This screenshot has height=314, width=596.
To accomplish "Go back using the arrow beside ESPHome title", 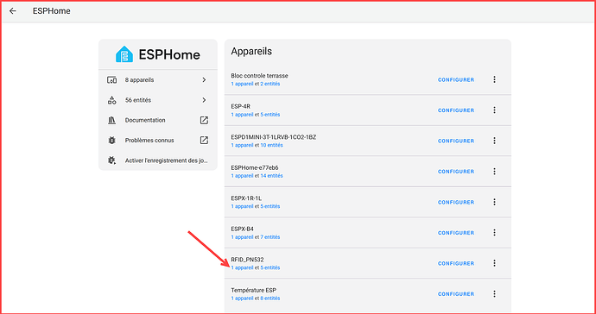I will click(13, 11).
